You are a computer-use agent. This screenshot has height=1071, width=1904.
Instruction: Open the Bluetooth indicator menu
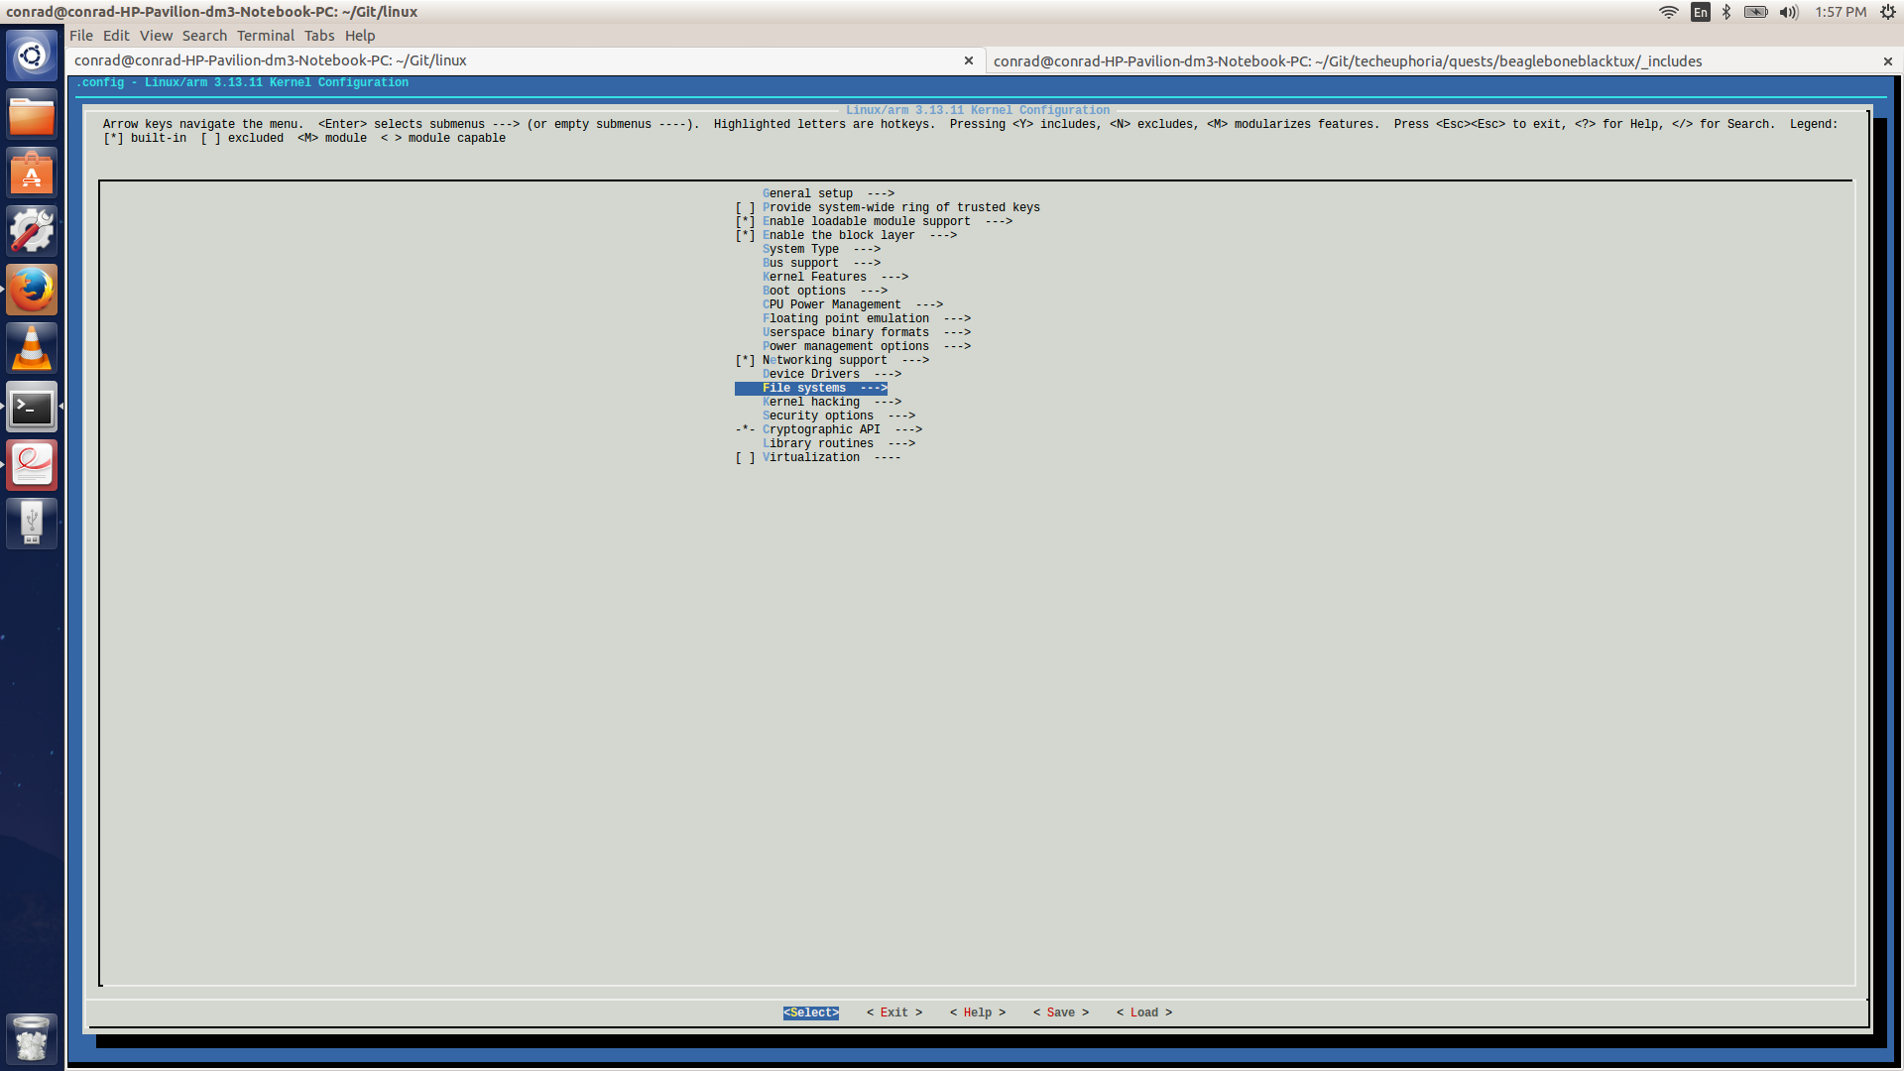click(x=1727, y=12)
